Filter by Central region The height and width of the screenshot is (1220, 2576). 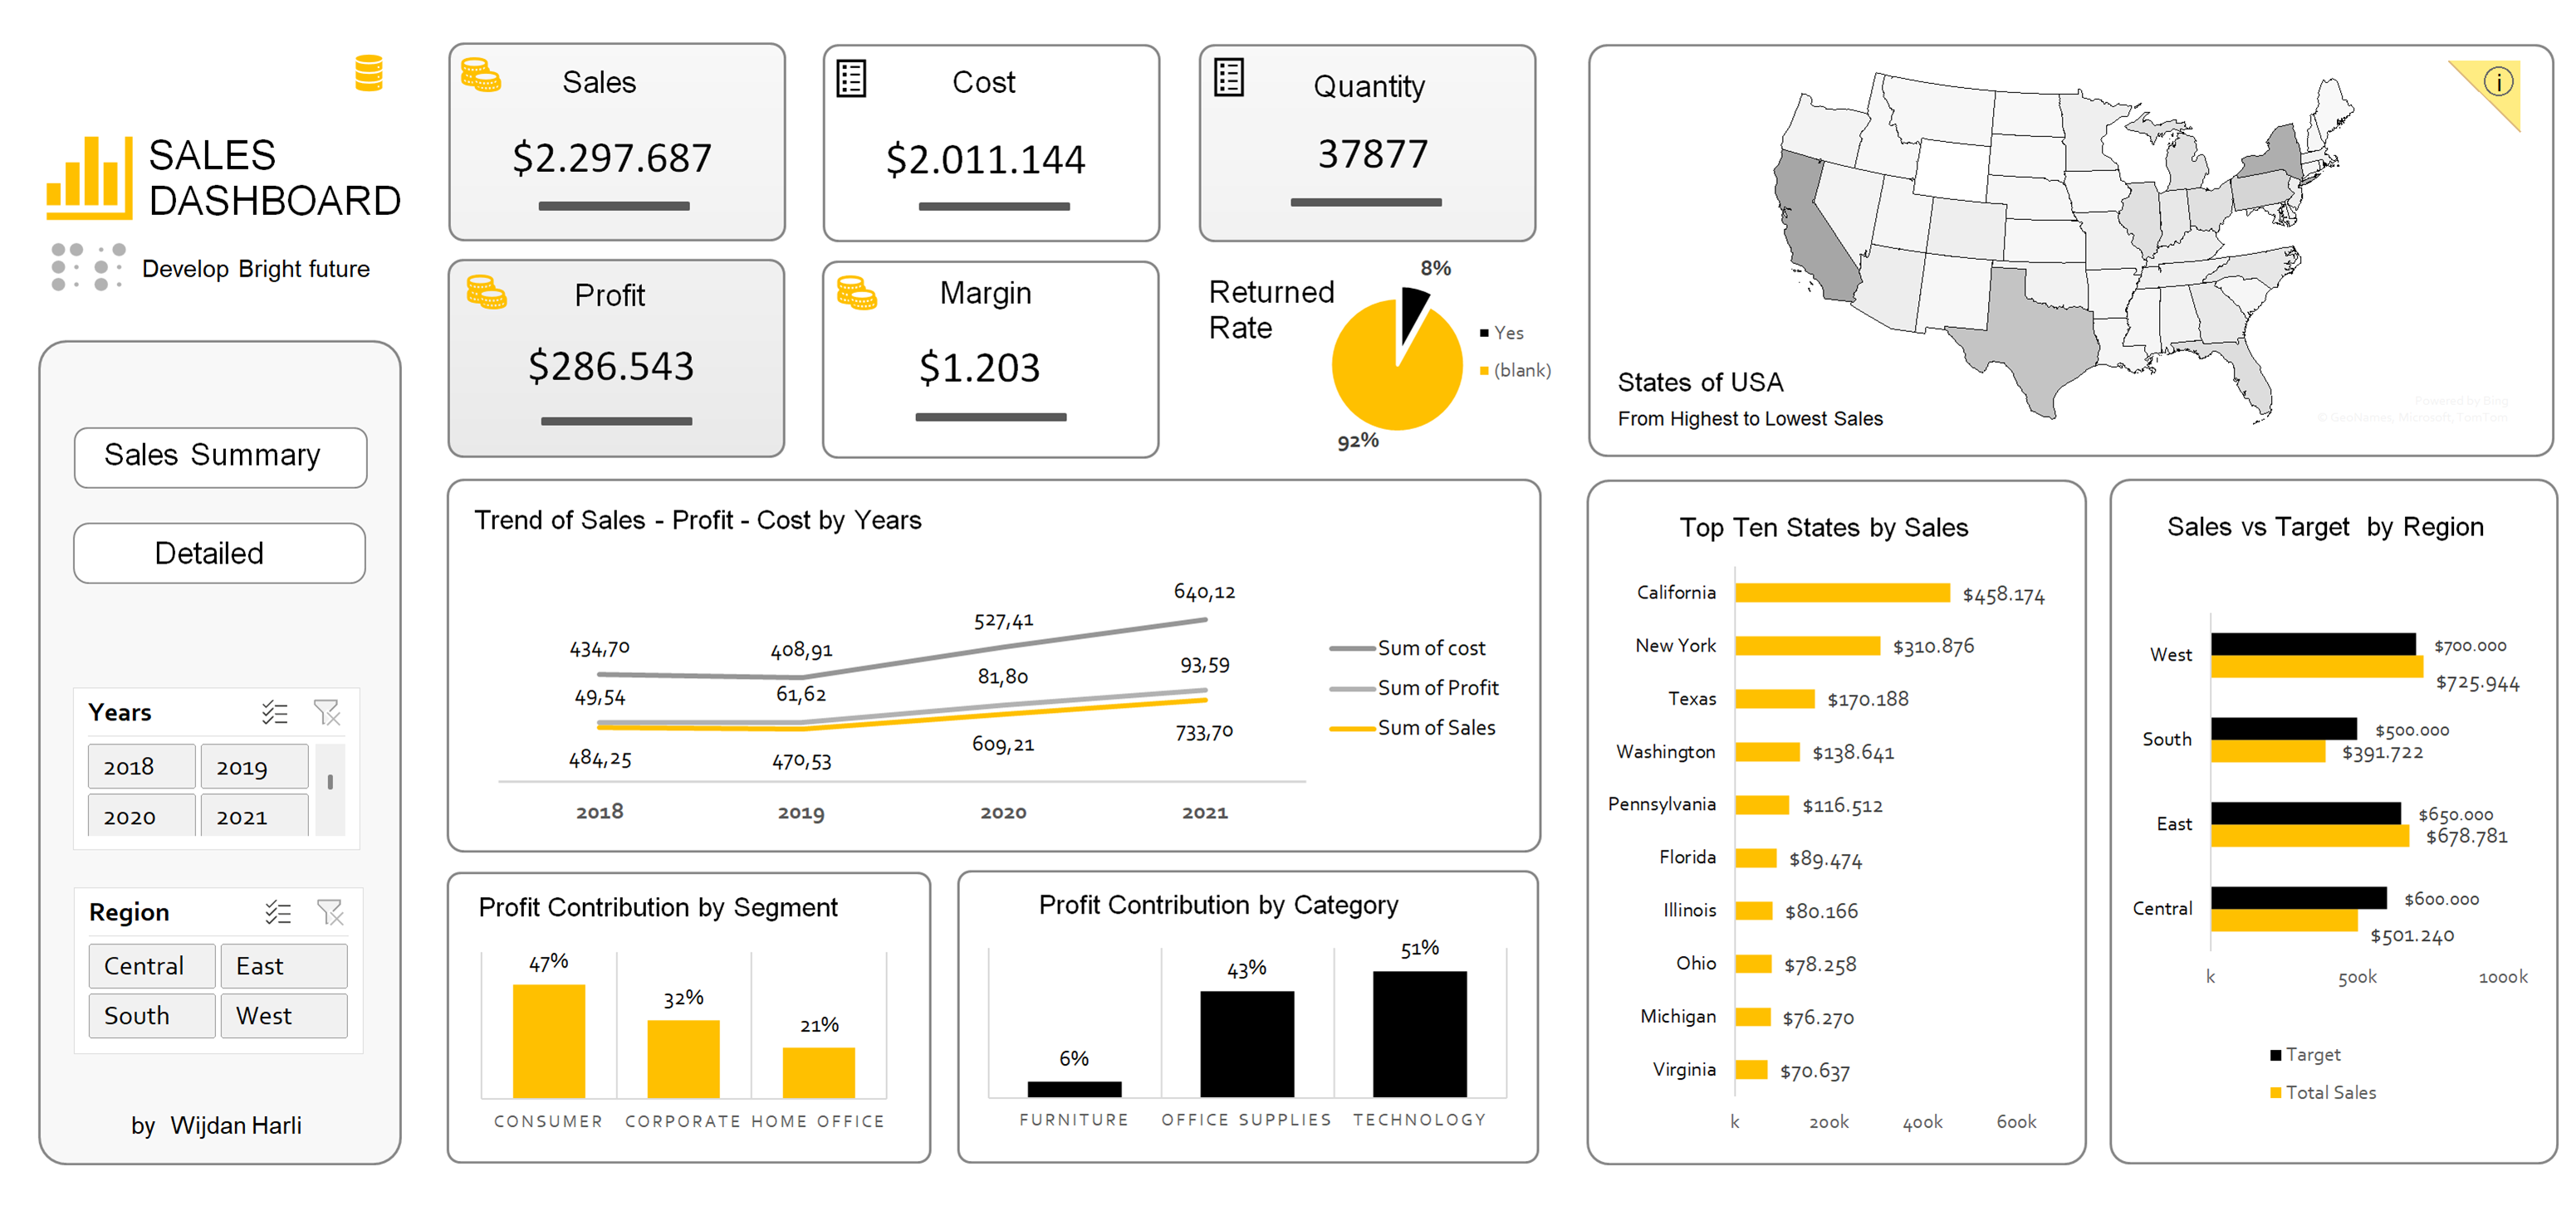click(152, 966)
